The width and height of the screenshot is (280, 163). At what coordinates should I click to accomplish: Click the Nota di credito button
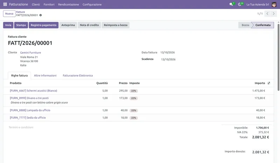click(x=89, y=25)
